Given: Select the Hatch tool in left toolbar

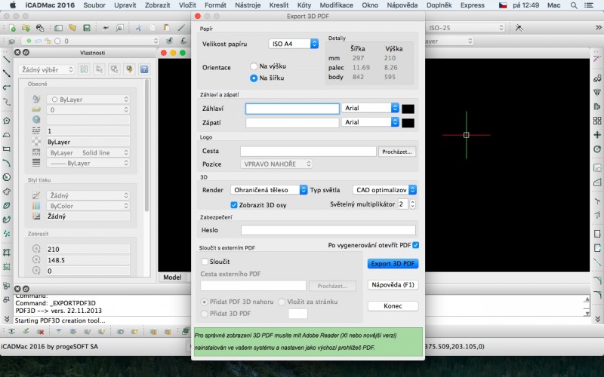Looking at the screenshot, I should click(x=6, y=253).
